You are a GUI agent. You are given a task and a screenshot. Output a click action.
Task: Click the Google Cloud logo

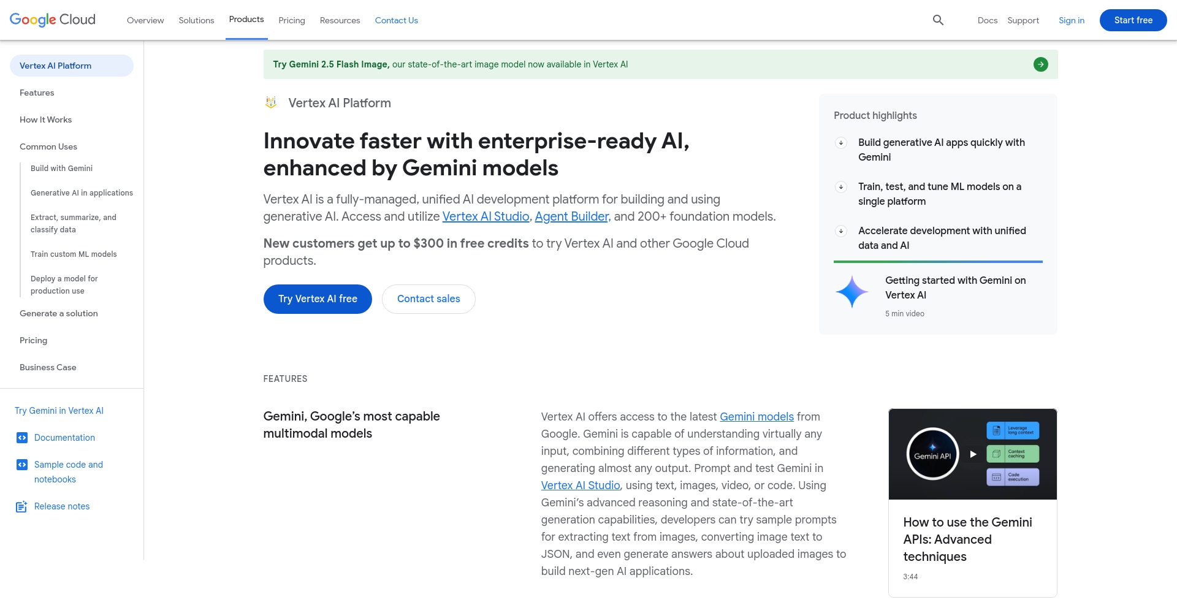click(52, 19)
